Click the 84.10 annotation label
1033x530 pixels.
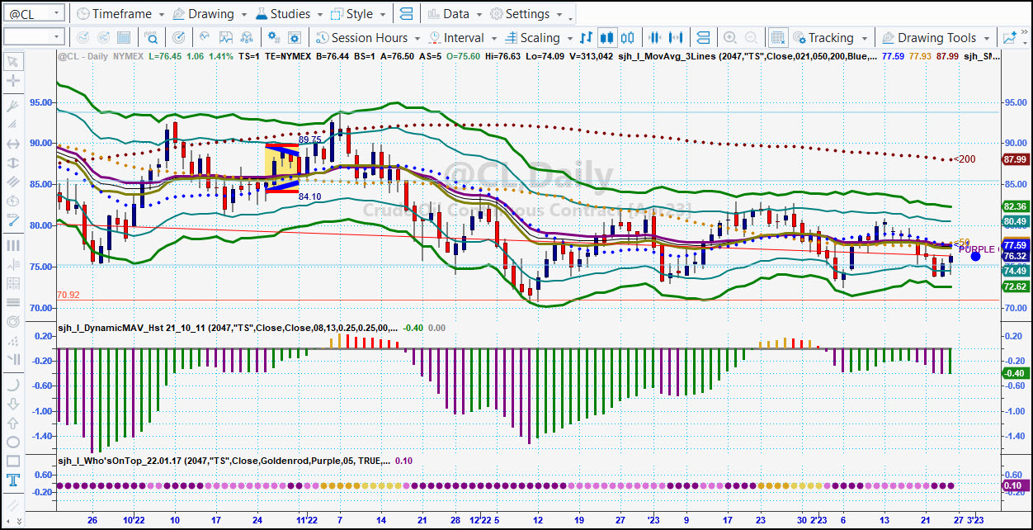click(x=310, y=196)
